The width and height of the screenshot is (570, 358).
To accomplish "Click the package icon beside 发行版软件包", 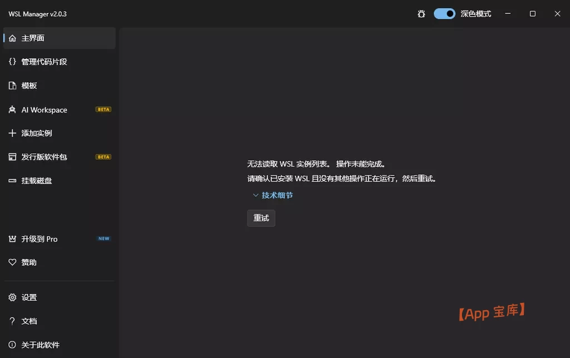I will [12, 157].
